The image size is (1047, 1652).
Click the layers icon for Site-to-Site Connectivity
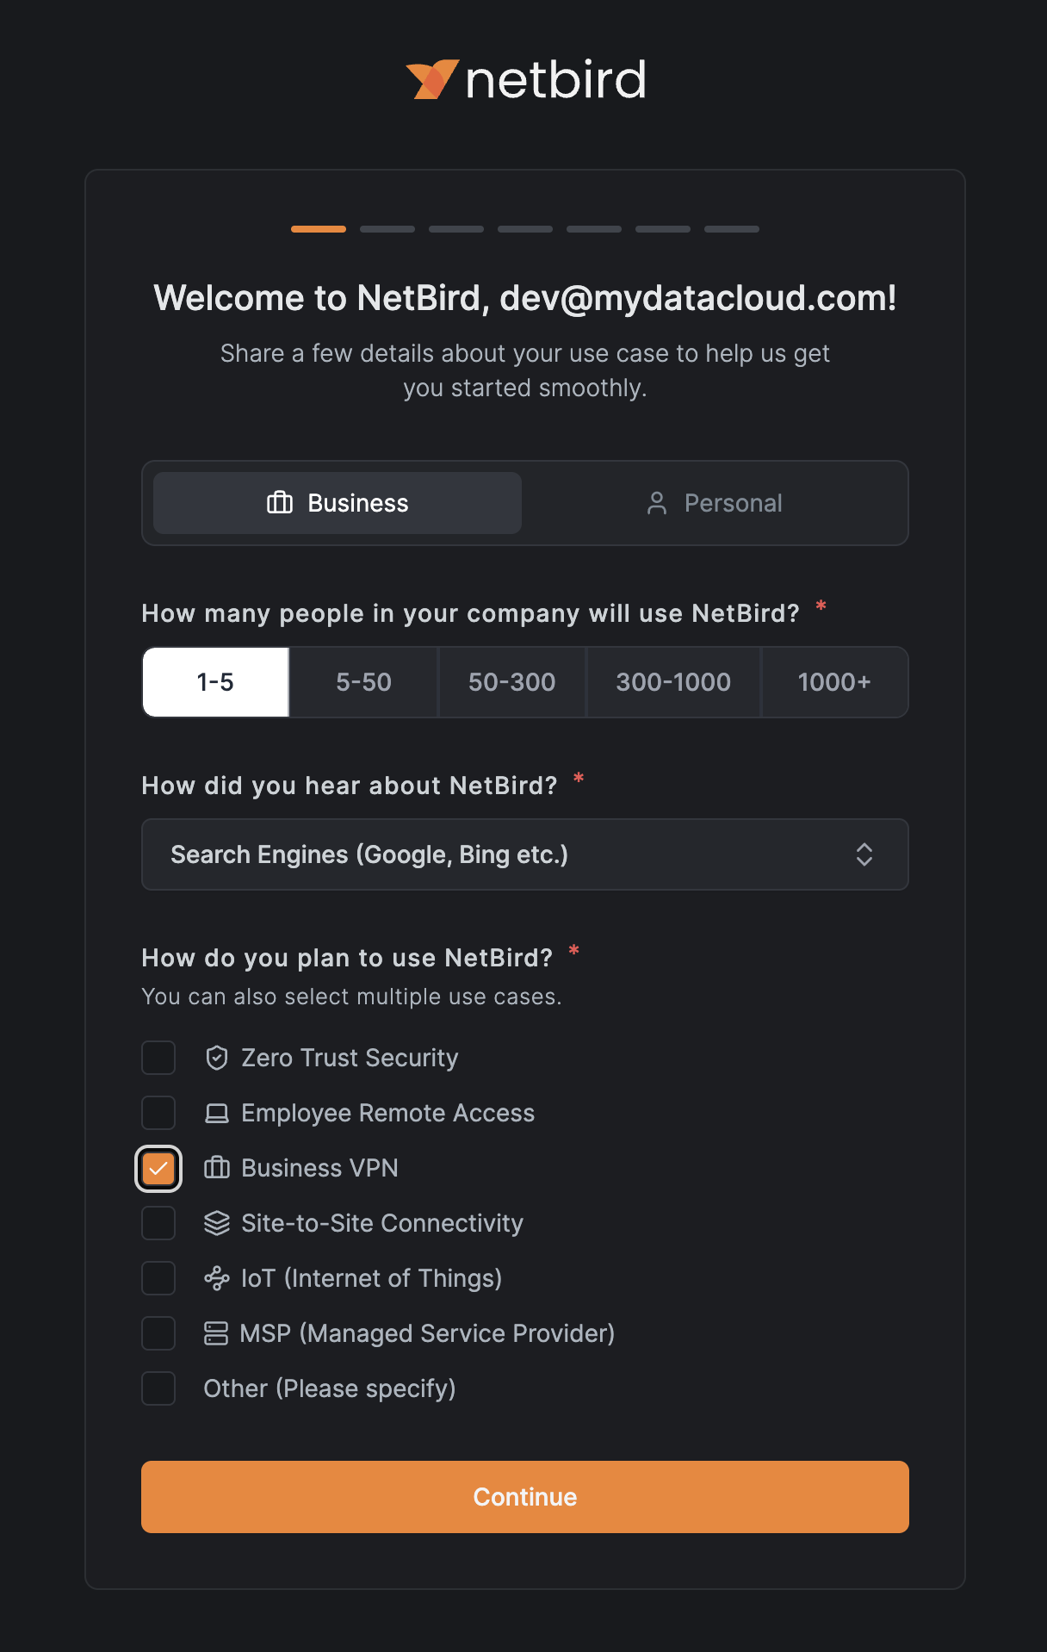(x=217, y=1223)
